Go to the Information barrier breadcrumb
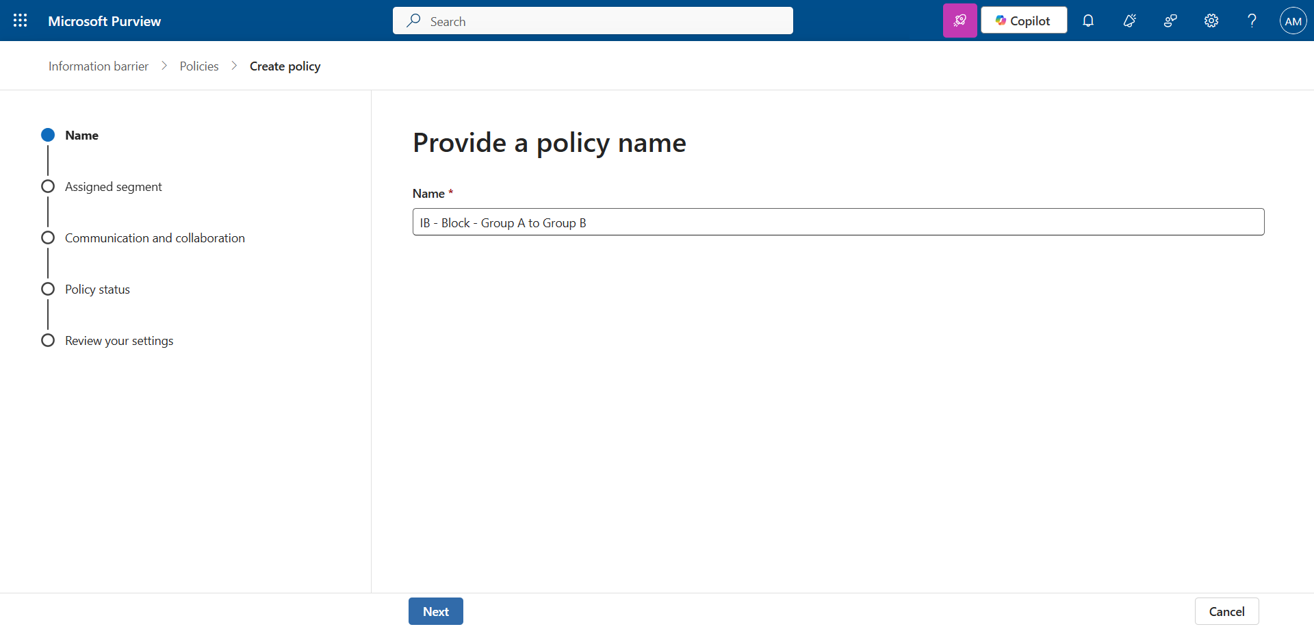The width and height of the screenshot is (1314, 629). click(x=99, y=66)
